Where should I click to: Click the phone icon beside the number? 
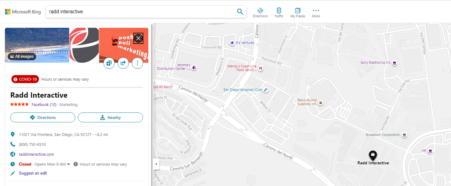coord(13,144)
